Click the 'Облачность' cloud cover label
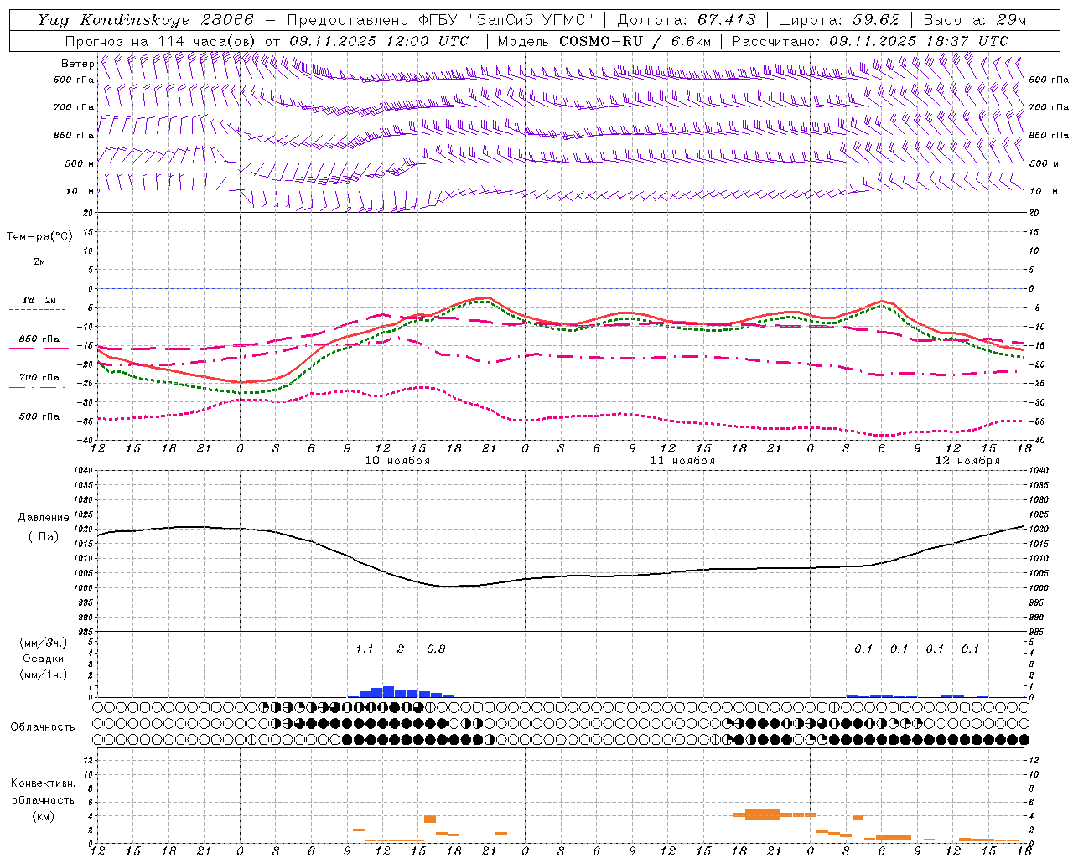 coord(43,727)
